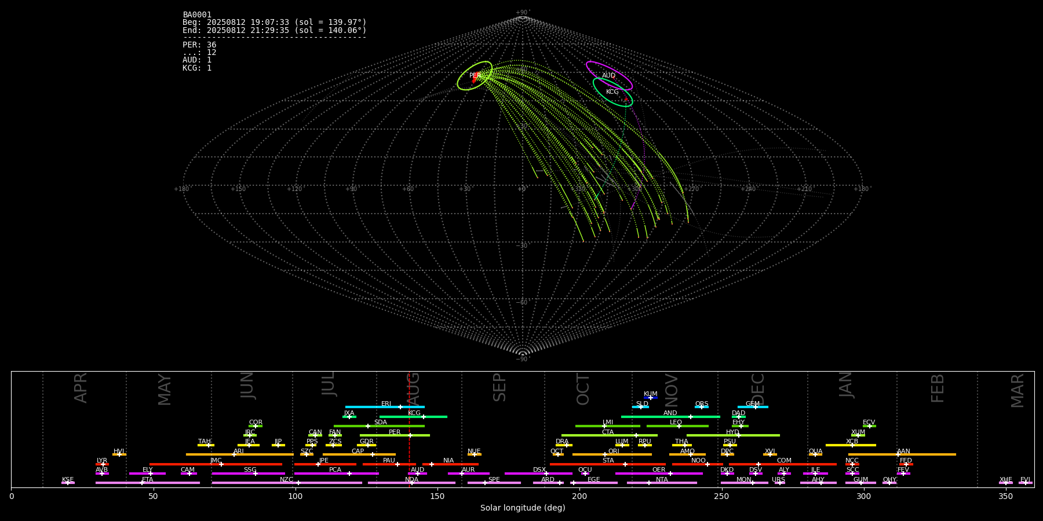Click the AND shower bar in timeline
The image size is (1043, 521).
670,417
